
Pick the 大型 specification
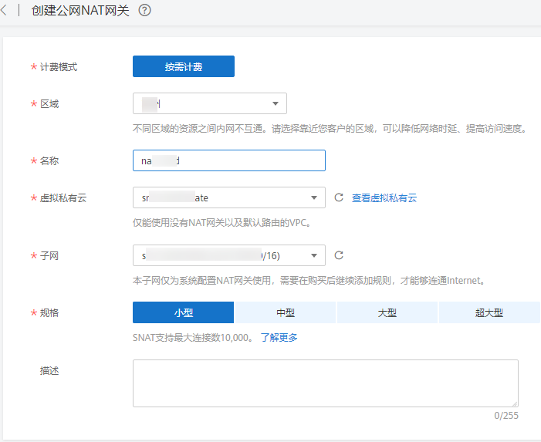[387, 312]
